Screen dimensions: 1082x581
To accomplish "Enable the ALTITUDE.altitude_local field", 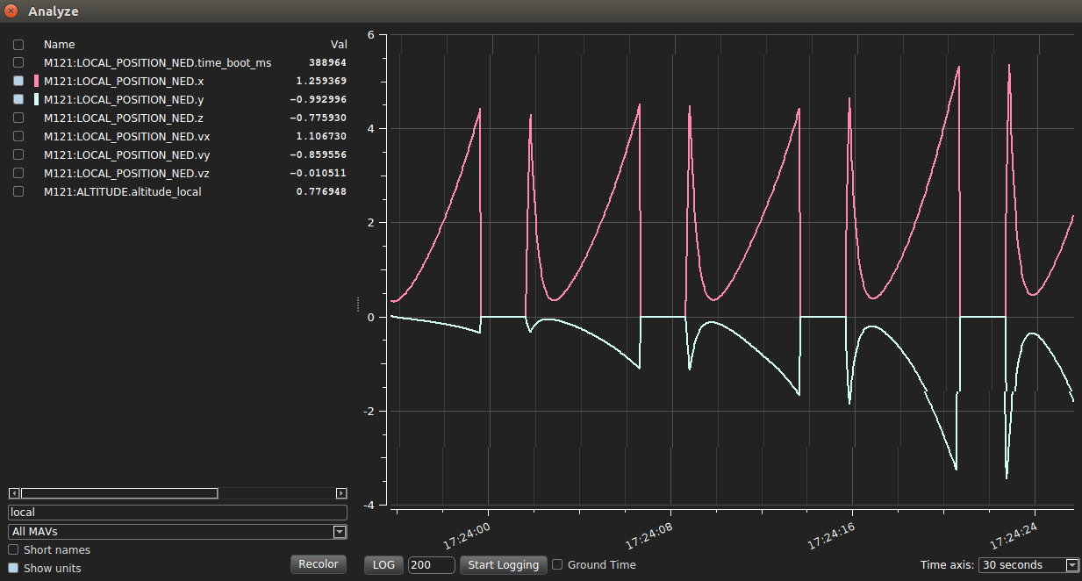I will point(18,191).
